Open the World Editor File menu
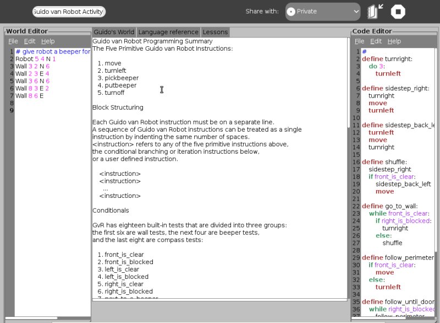The image size is (440, 323). point(13,41)
